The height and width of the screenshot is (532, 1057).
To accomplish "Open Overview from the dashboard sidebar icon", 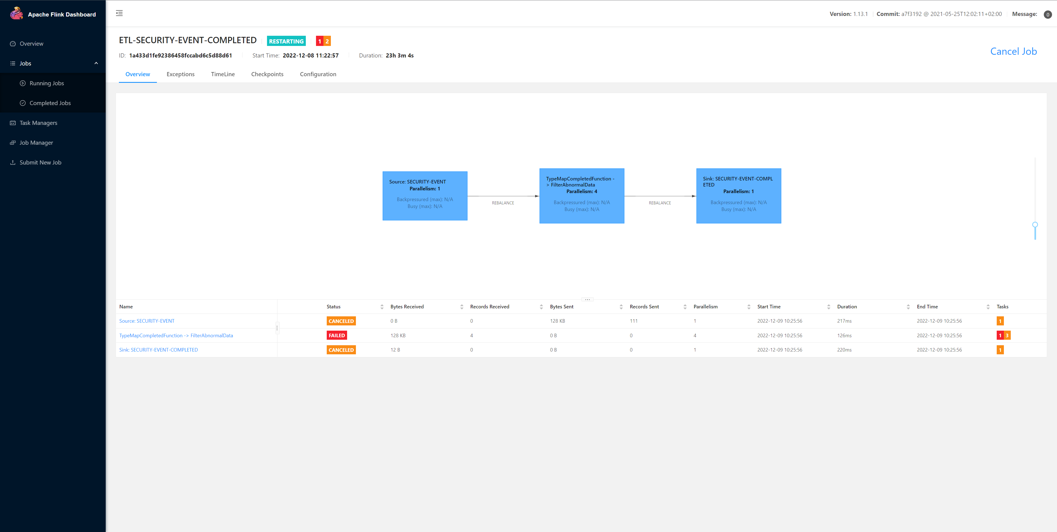I will (13, 43).
